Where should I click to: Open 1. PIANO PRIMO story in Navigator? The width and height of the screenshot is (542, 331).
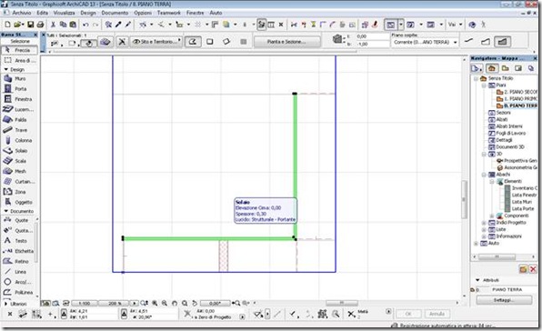[517, 99]
